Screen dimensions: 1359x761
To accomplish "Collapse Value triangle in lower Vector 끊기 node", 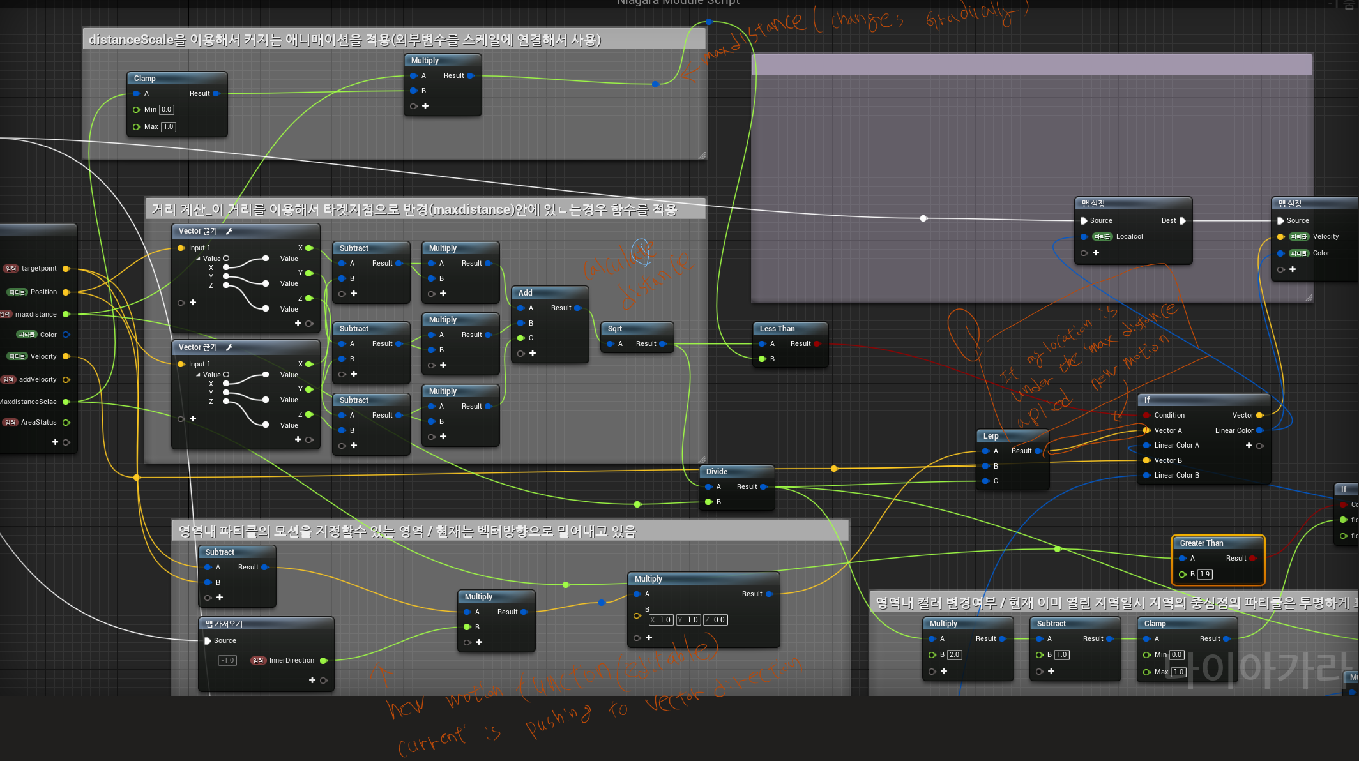I will (x=198, y=375).
